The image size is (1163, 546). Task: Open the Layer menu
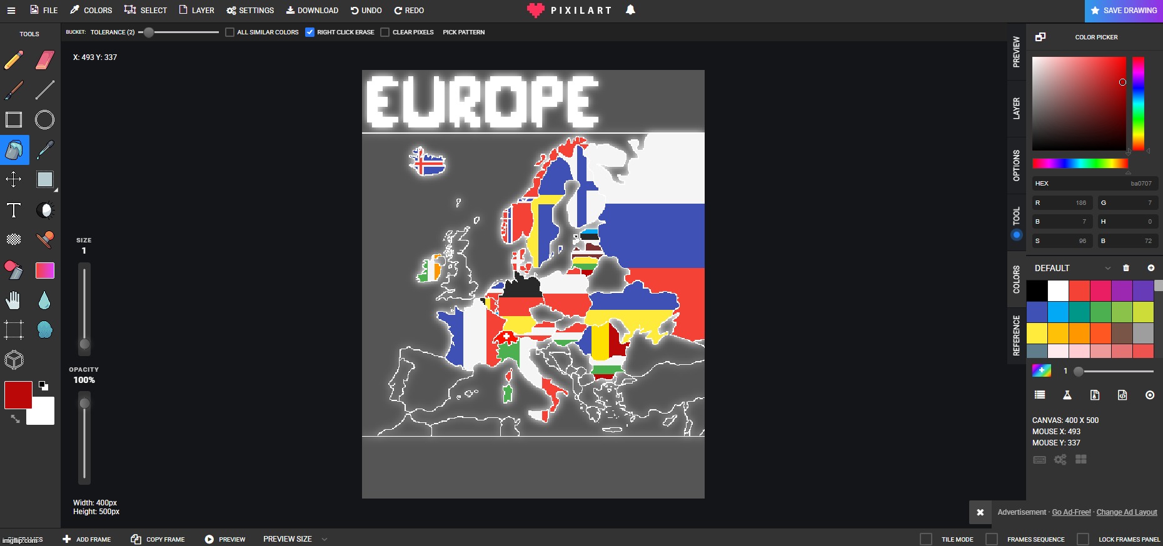tap(196, 11)
